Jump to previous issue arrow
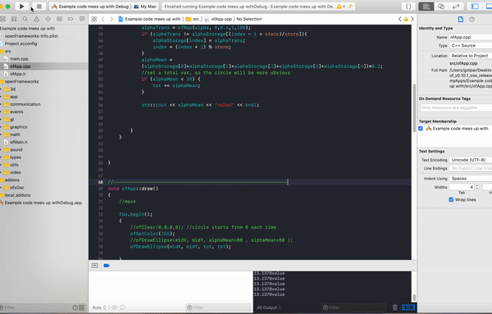 tap(400, 19)
